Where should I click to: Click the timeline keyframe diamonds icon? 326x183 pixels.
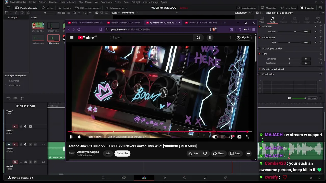[15, 98]
